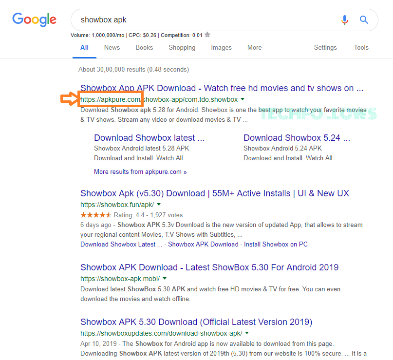Image resolution: width=393 pixels, height=360 pixels.
Task: Click the star icon beside Competition value
Action: point(207,35)
